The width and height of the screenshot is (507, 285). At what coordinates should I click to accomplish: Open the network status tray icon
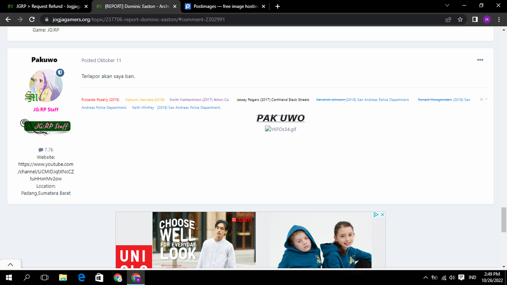tap(444, 277)
